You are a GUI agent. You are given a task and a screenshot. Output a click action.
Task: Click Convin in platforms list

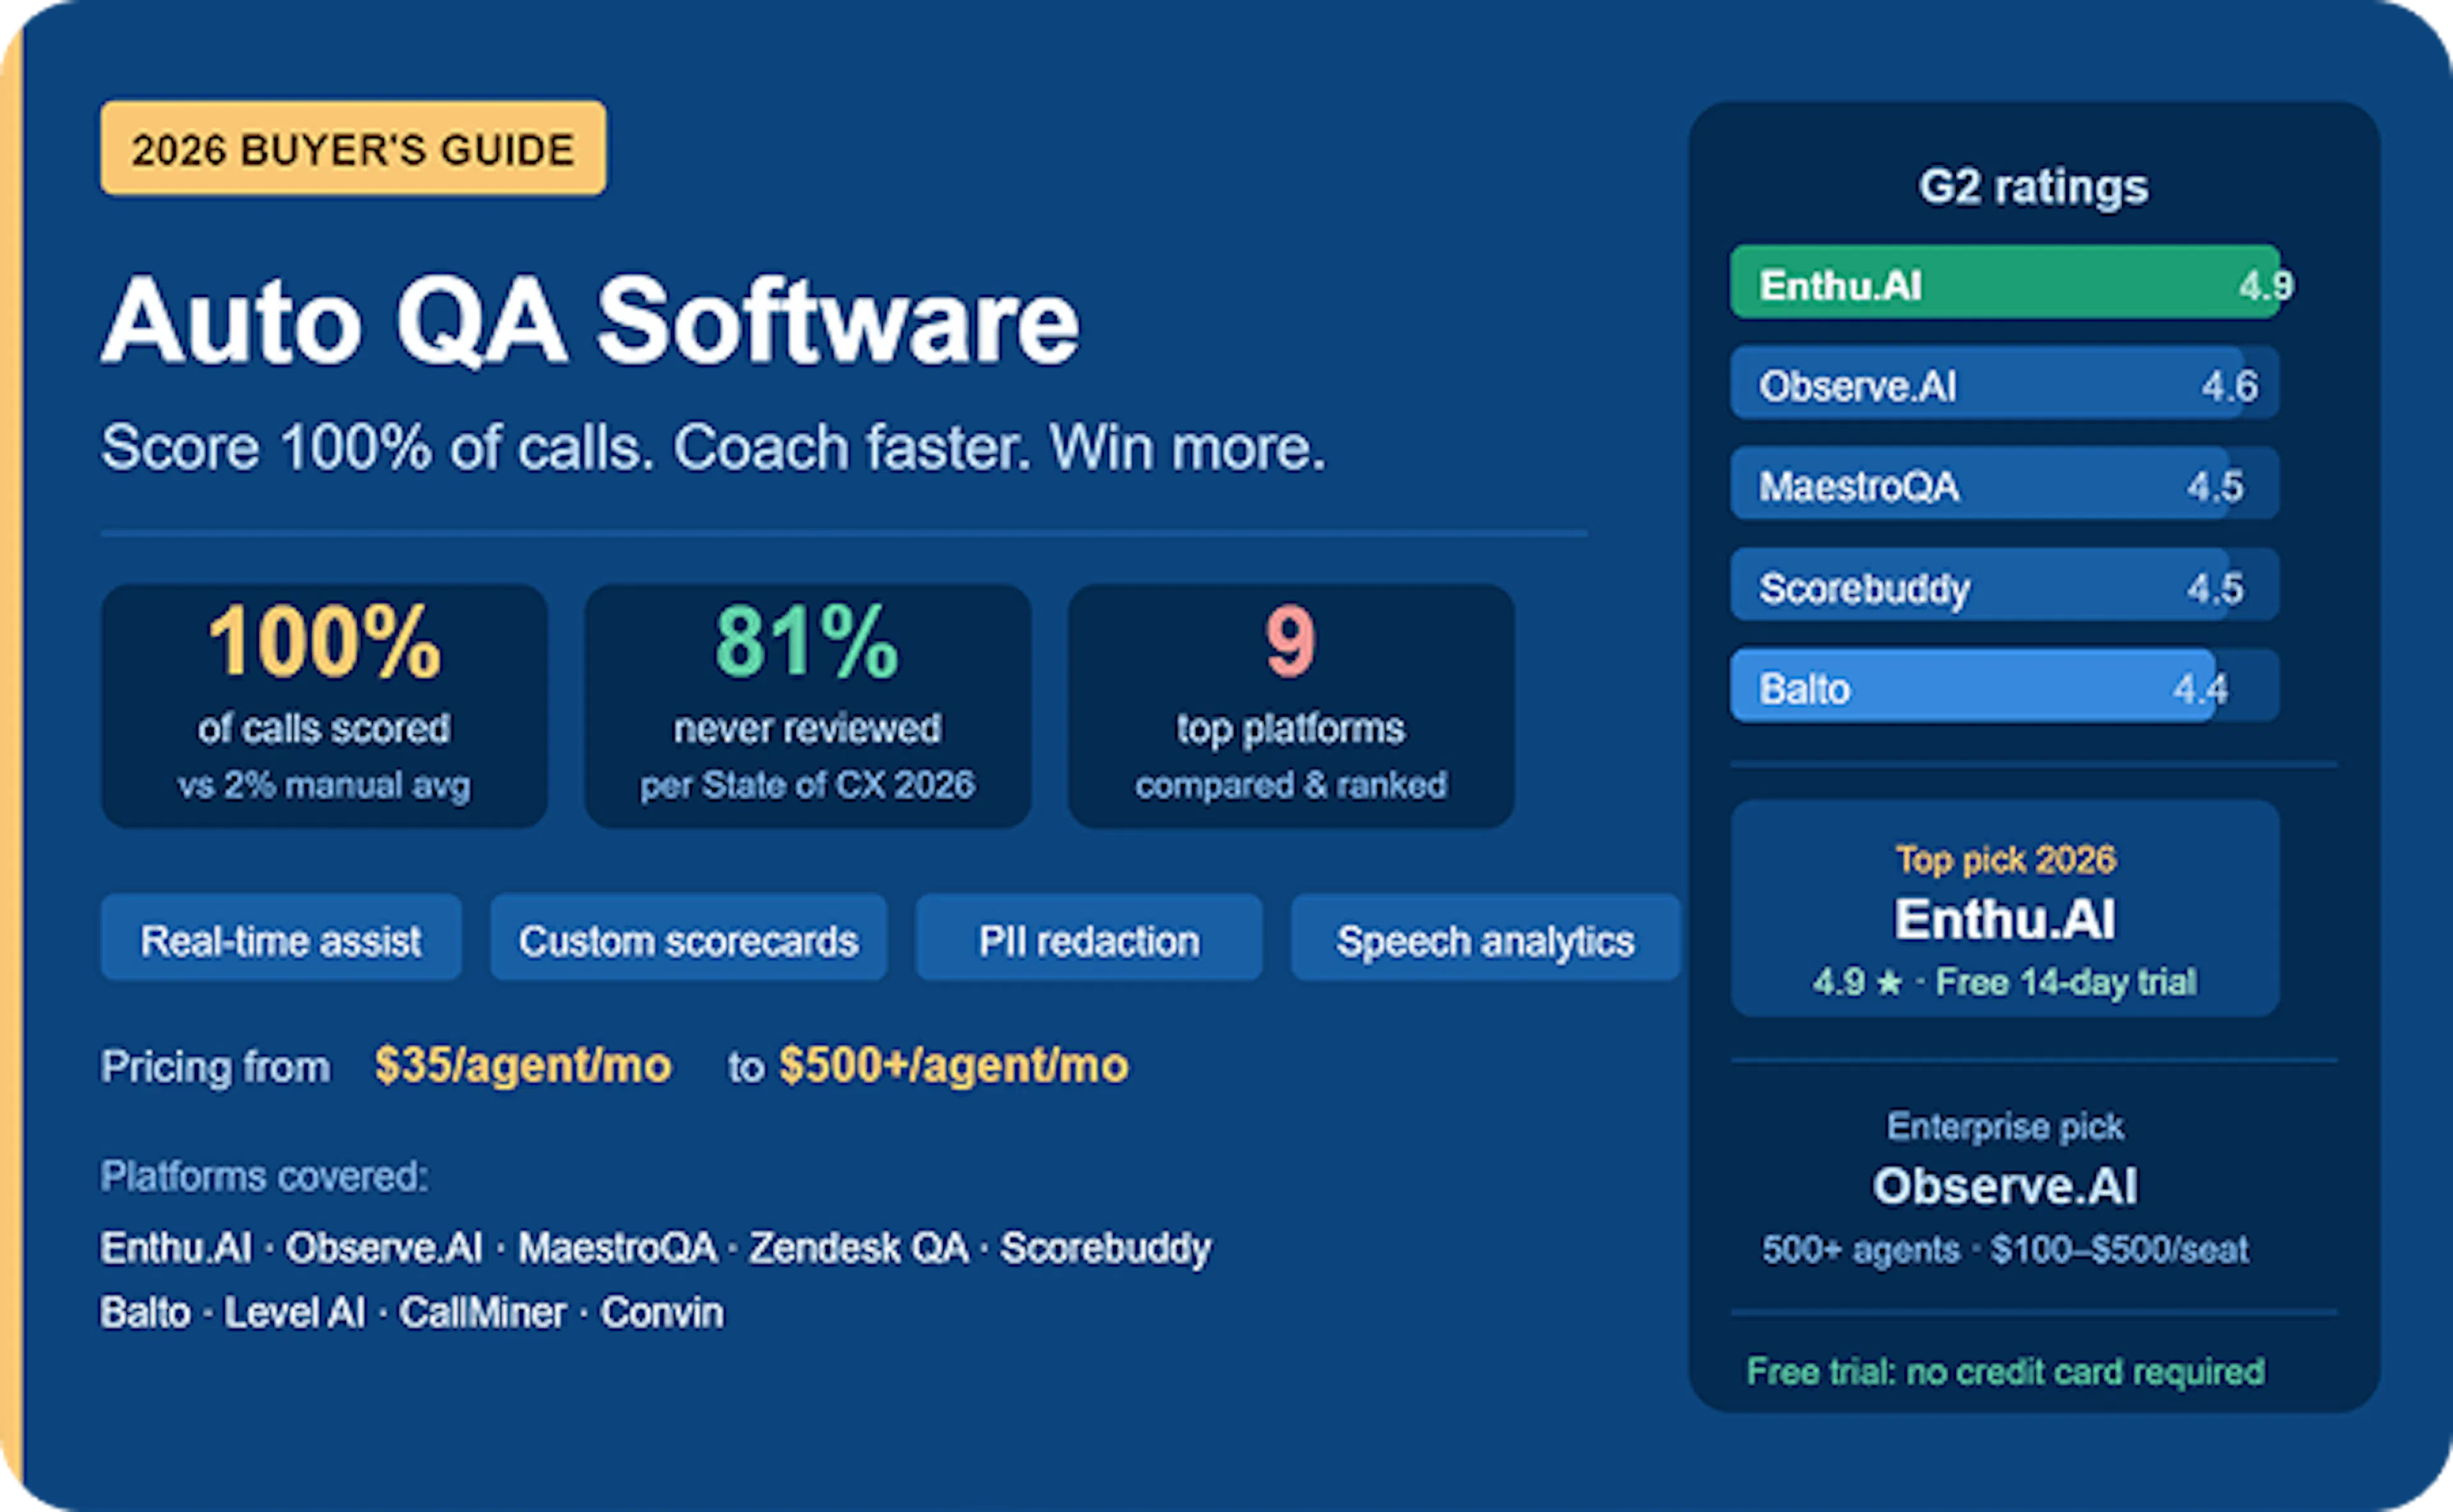click(661, 1313)
